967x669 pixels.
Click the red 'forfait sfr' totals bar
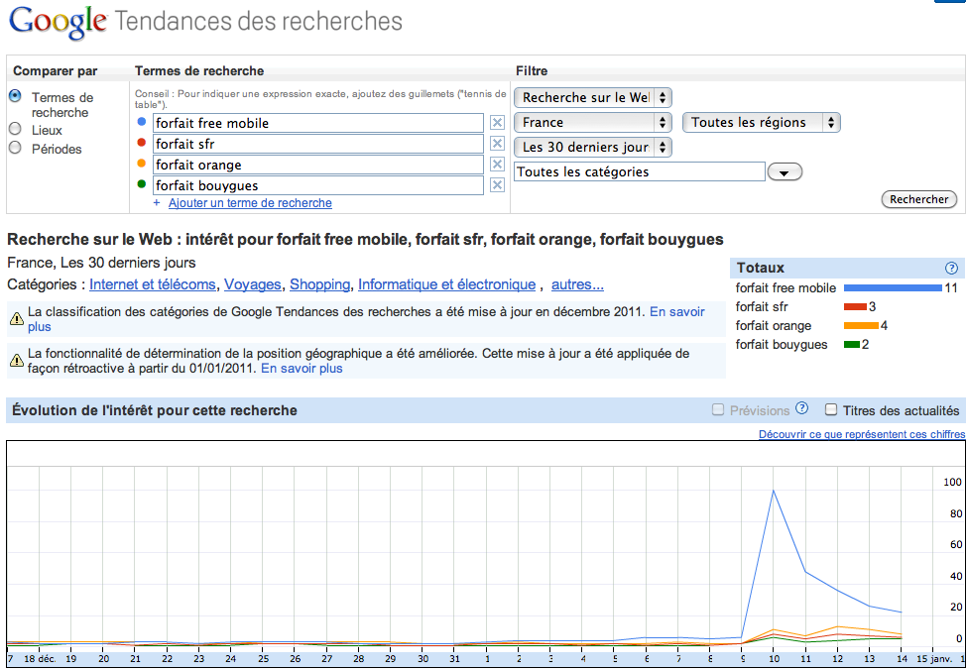[855, 307]
